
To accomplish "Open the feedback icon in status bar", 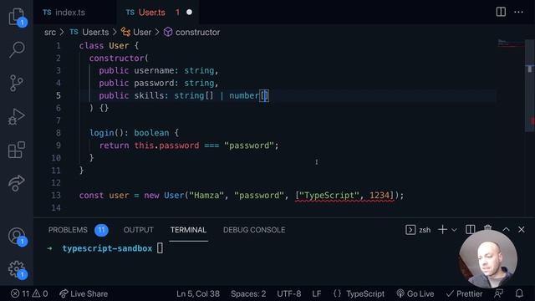I will pyautogui.click(x=499, y=293).
